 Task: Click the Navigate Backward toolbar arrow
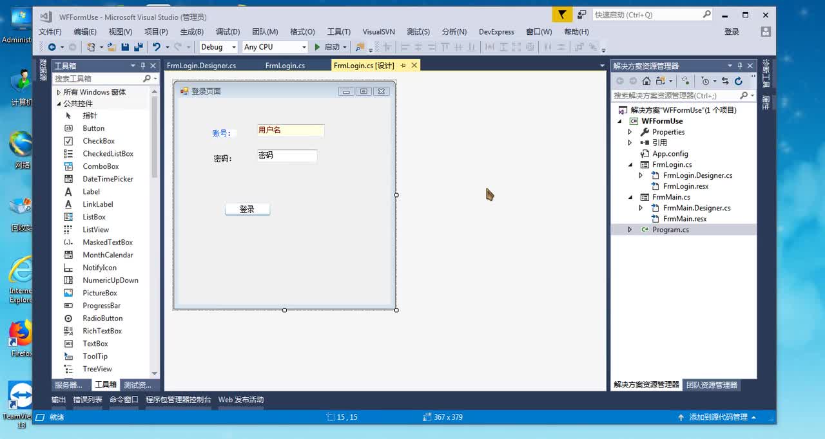(52, 47)
